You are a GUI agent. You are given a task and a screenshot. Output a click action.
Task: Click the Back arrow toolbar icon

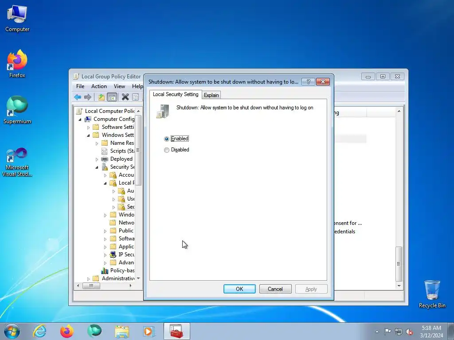point(78,97)
